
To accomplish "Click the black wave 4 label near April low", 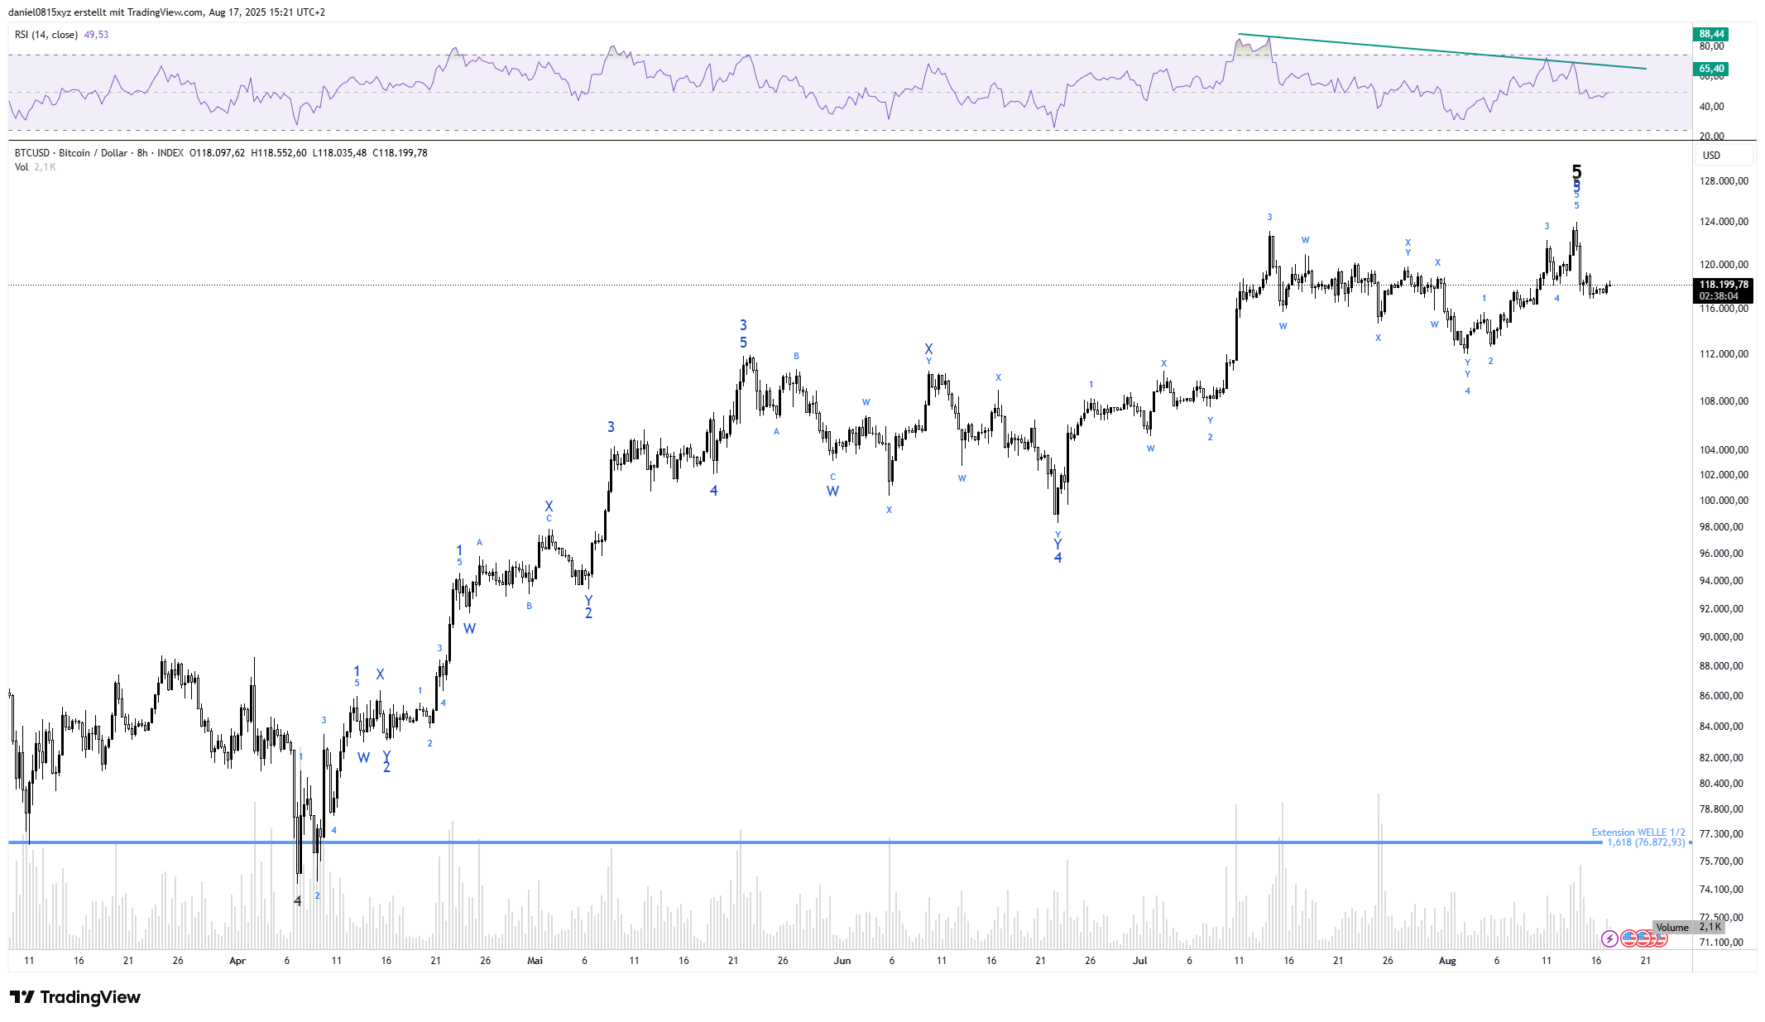I will (x=298, y=900).
